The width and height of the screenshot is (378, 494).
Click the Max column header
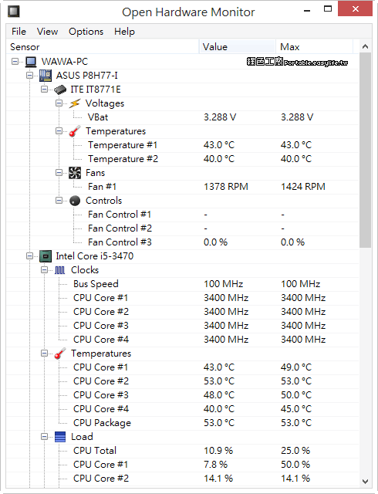(x=315, y=47)
